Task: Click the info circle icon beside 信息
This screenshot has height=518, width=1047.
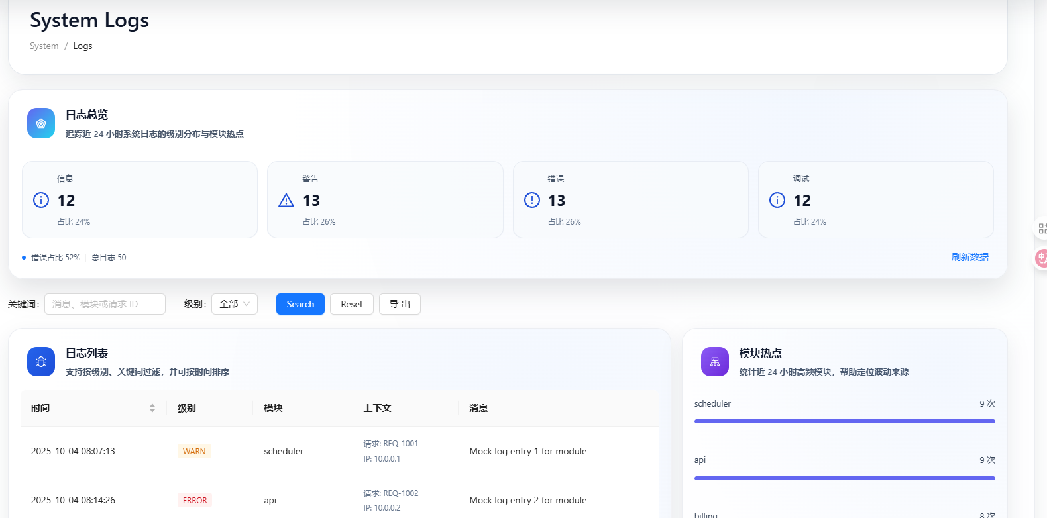Action: 41,200
